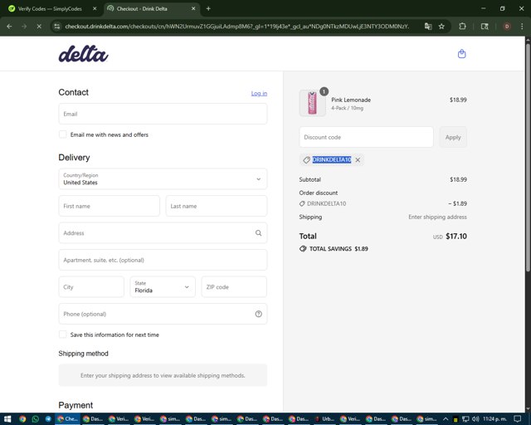
Task: Click the Last name field
Action: pyautogui.click(x=217, y=206)
